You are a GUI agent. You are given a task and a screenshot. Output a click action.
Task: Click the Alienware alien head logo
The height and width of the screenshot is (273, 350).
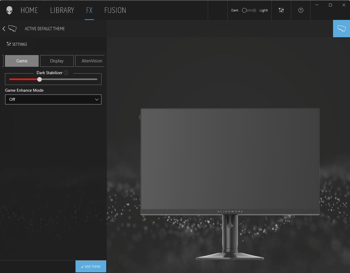click(10, 10)
